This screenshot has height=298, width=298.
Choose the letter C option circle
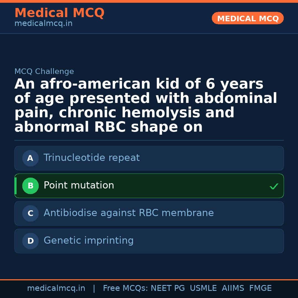30,214
